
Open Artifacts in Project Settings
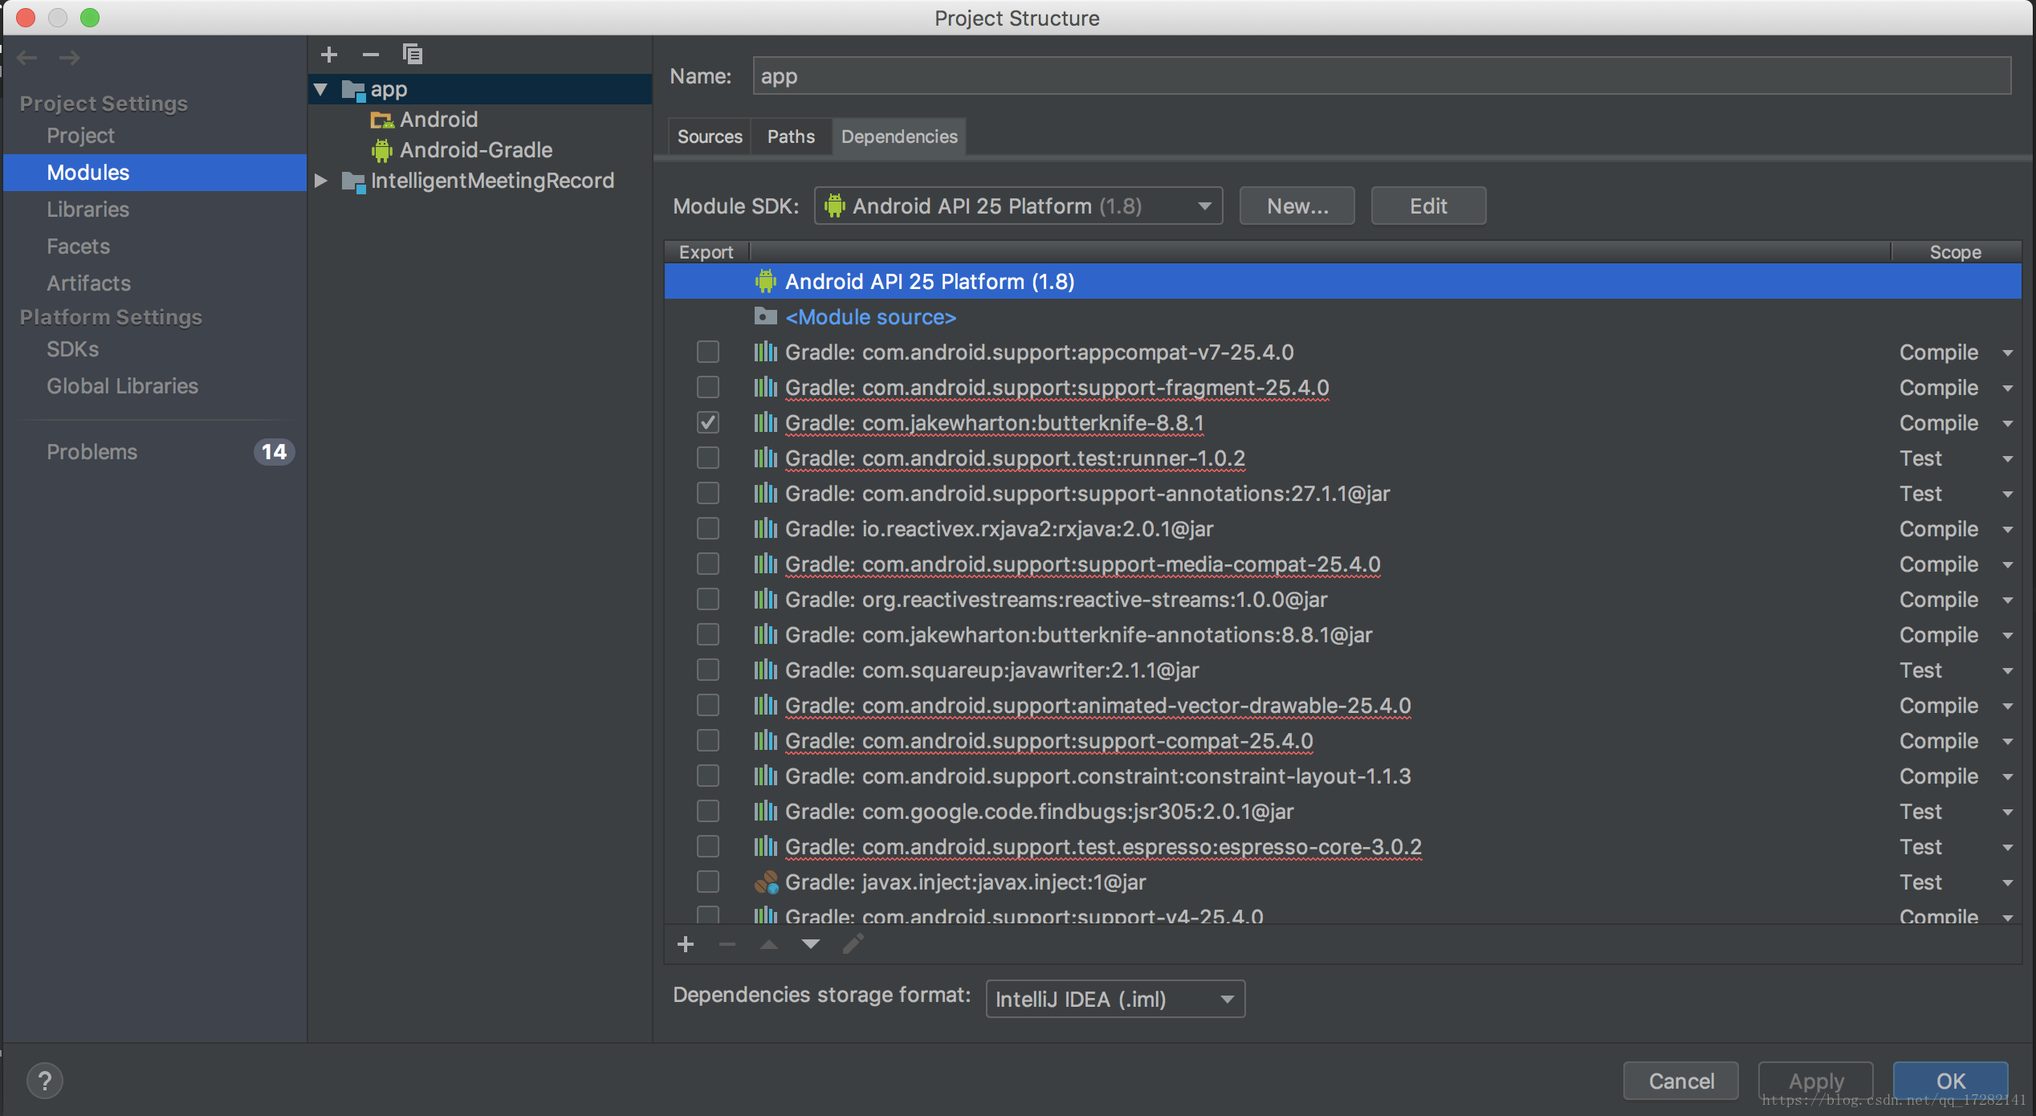[x=88, y=283]
